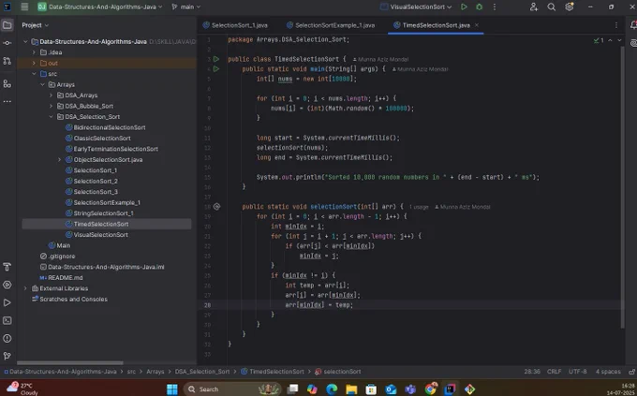The width and height of the screenshot is (637, 396).
Task: Toggle the read-only lock in status bar
Action: tap(631, 372)
